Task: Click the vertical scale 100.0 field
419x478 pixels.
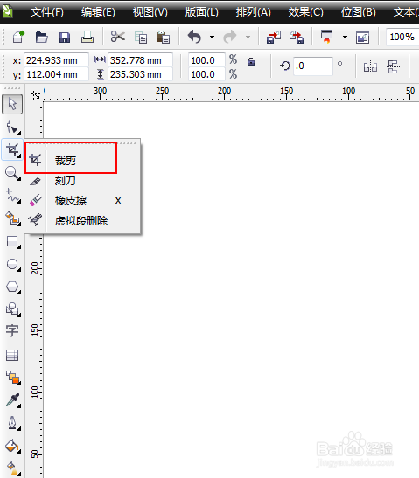Action: [x=207, y=74]
